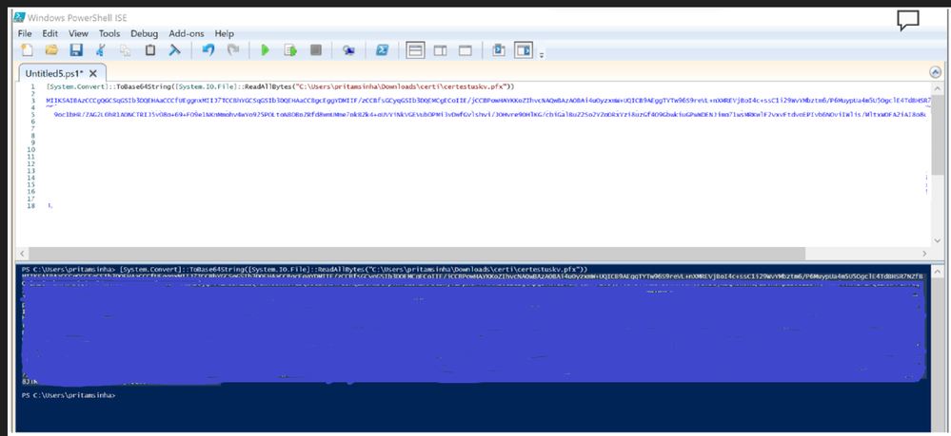Open the View menu
951x436 pixels.
click(x=78, y=33)
